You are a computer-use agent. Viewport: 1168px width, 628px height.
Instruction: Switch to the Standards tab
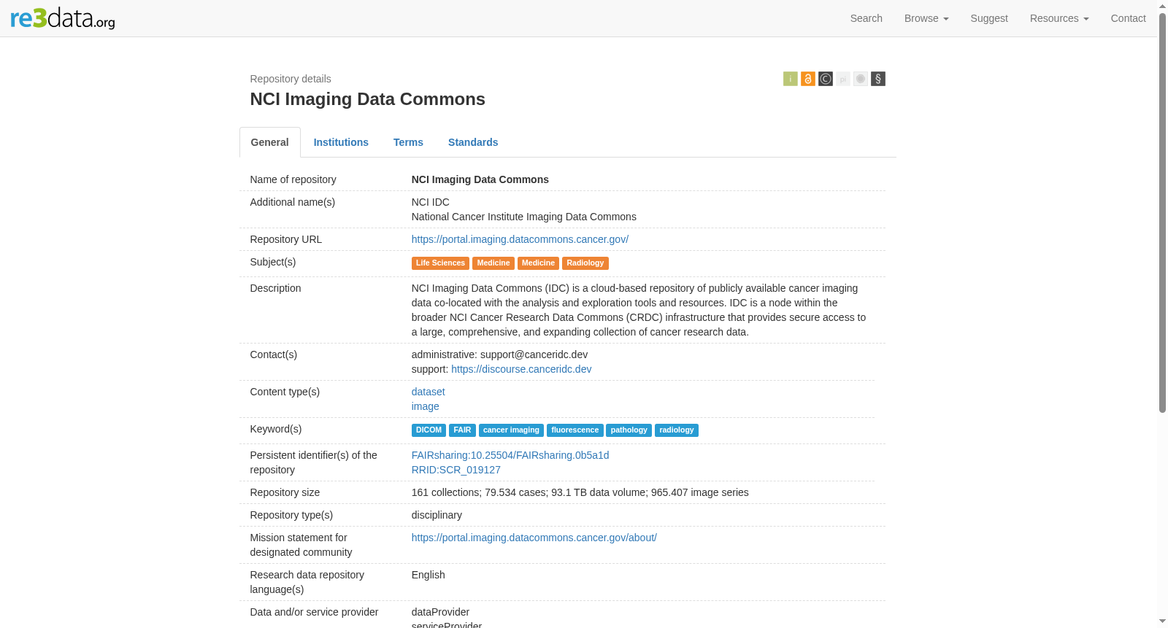pos(473,142)
